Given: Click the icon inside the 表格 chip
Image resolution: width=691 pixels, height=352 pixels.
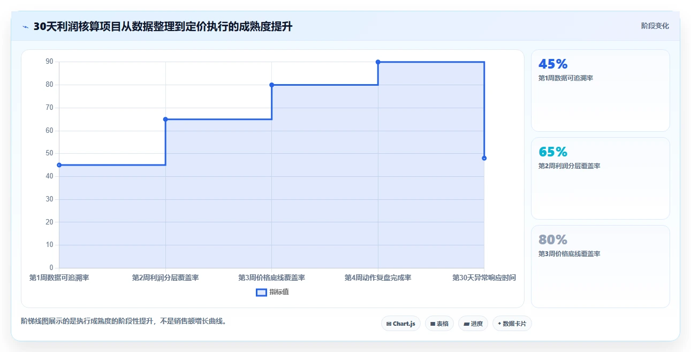Looking at the screenshot, I should [432, 324].
